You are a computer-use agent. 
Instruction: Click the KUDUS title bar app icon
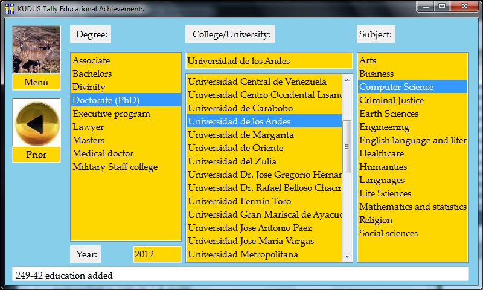pos(9,9)
